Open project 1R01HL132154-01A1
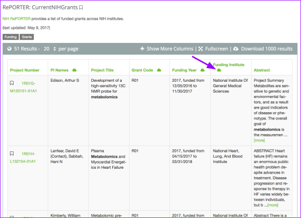The height and width of the screenshot is (218, 301). coord(23,158)
